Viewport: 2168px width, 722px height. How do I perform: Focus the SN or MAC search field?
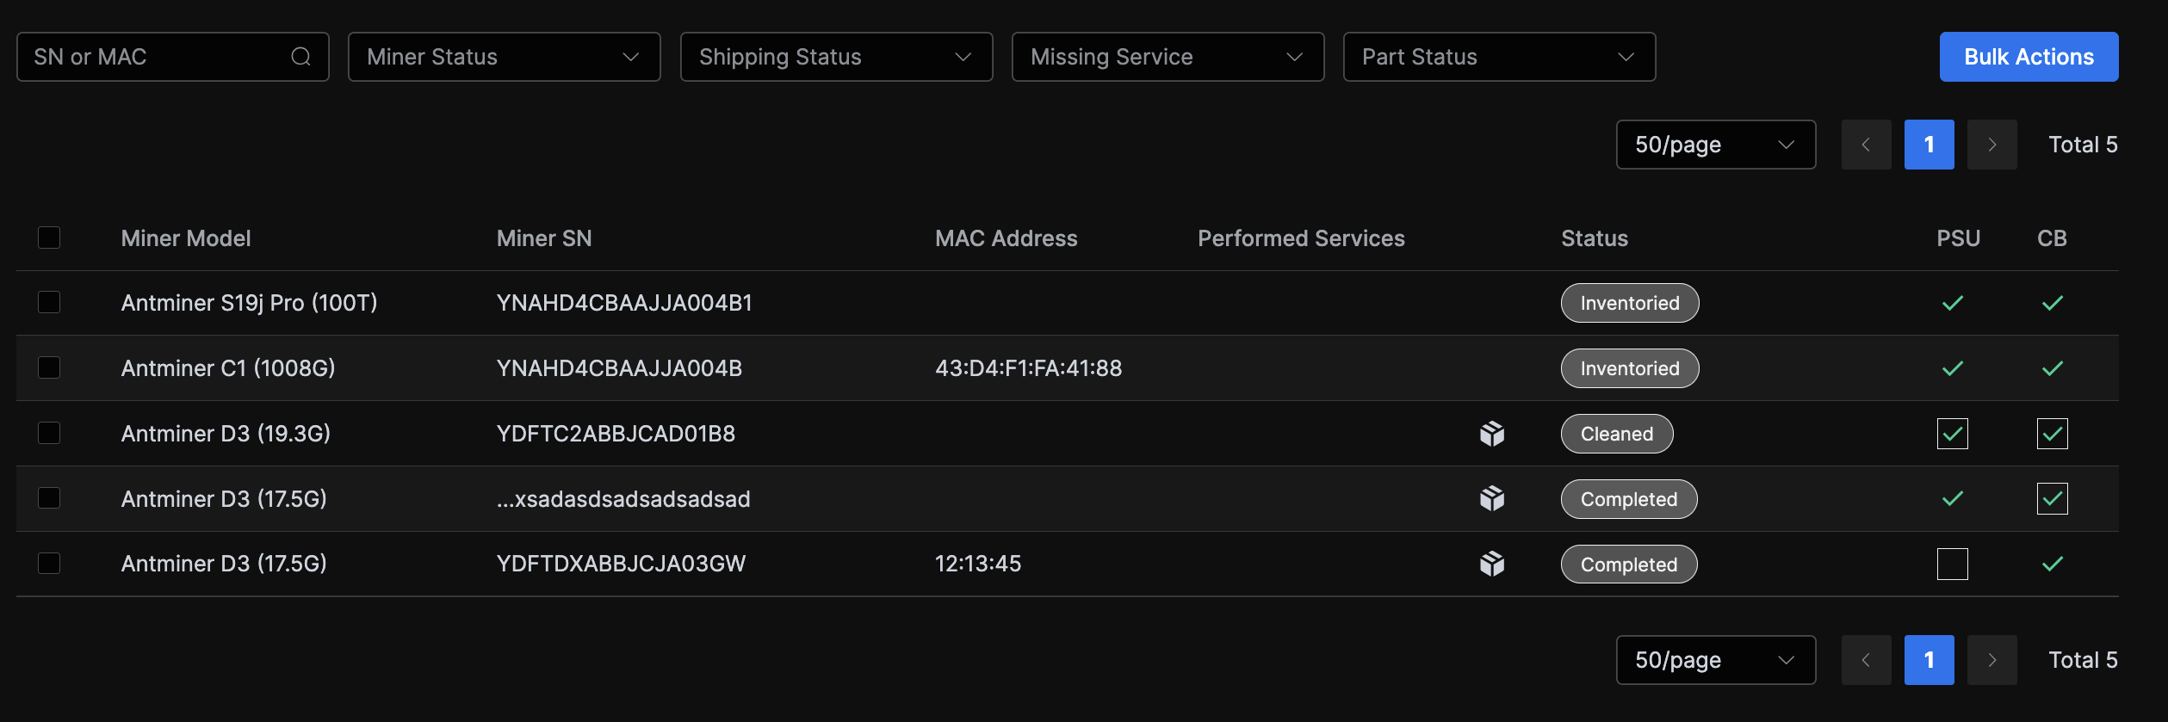pyautogui.click(x=173, y=57)
